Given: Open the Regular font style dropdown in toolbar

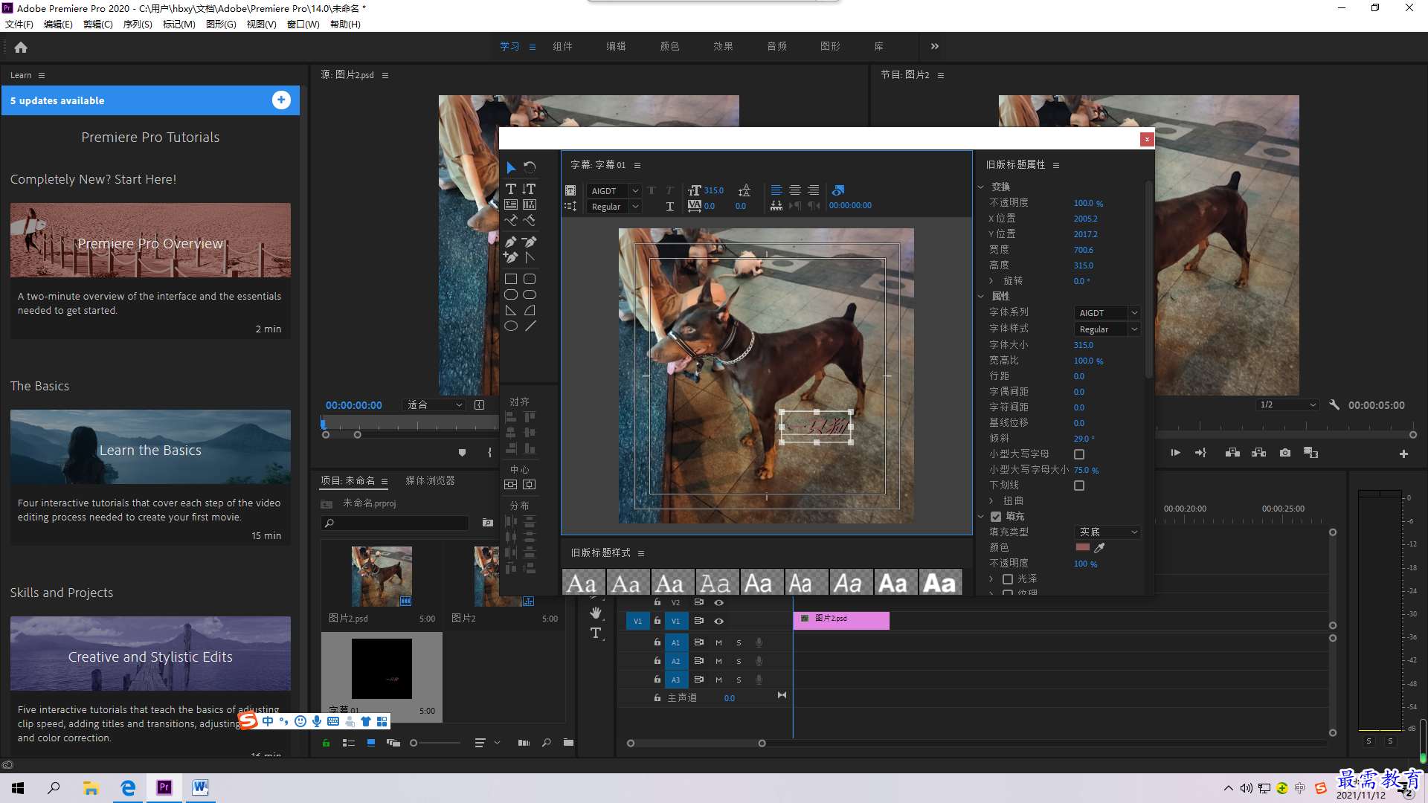Looking at the screenshot, I should tap(614, 207).
